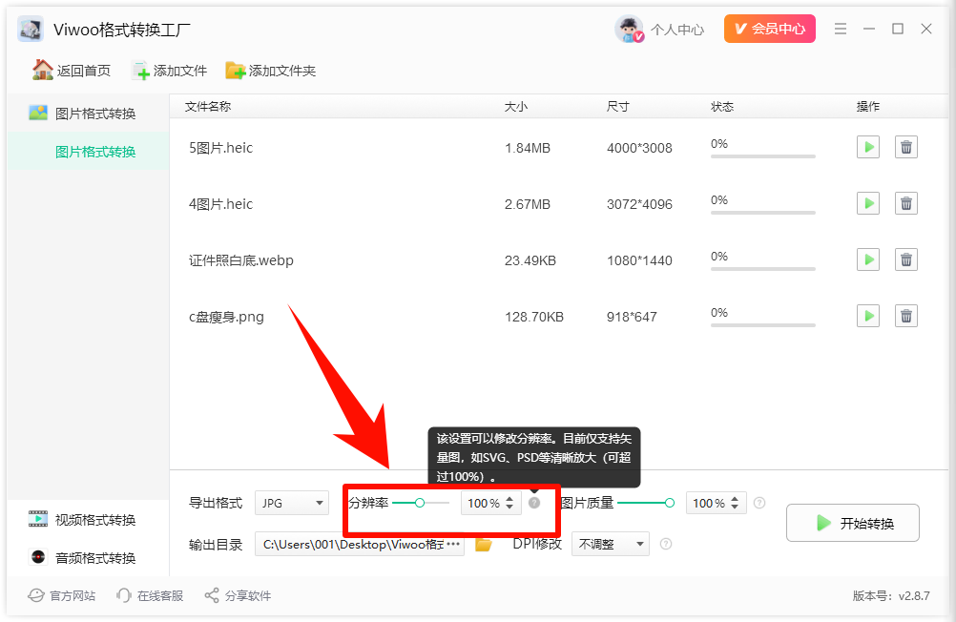
Task: Click the 在线客服 headset icon
Action: tap(124, 596)
